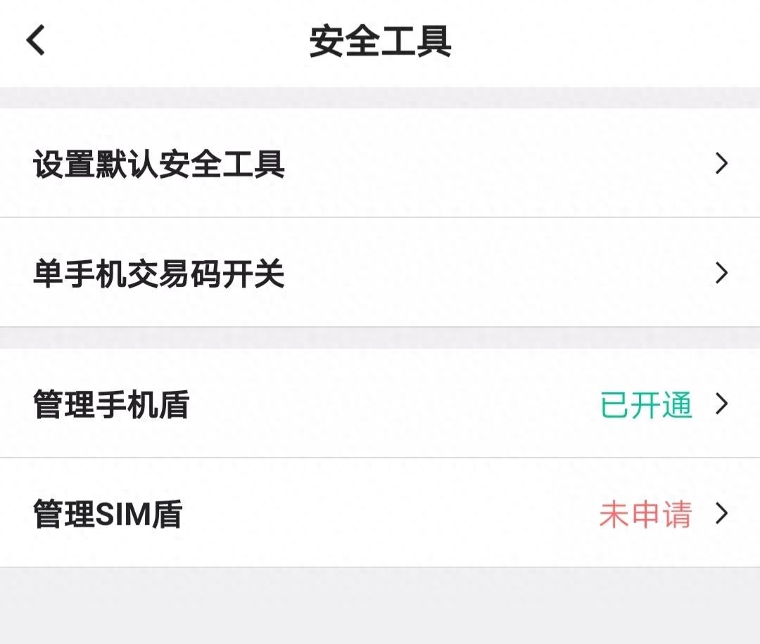Click chevron next to 未申请
The height and width of the screenshot is (644, 760).
point(722,514)
